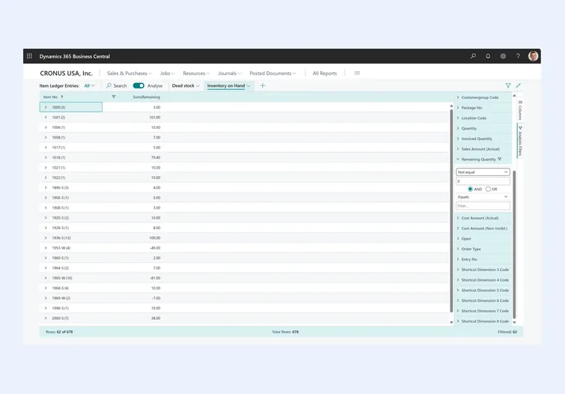Open the app launcher waffle icon
The image size is (565, 394).
tap(29, 56)
